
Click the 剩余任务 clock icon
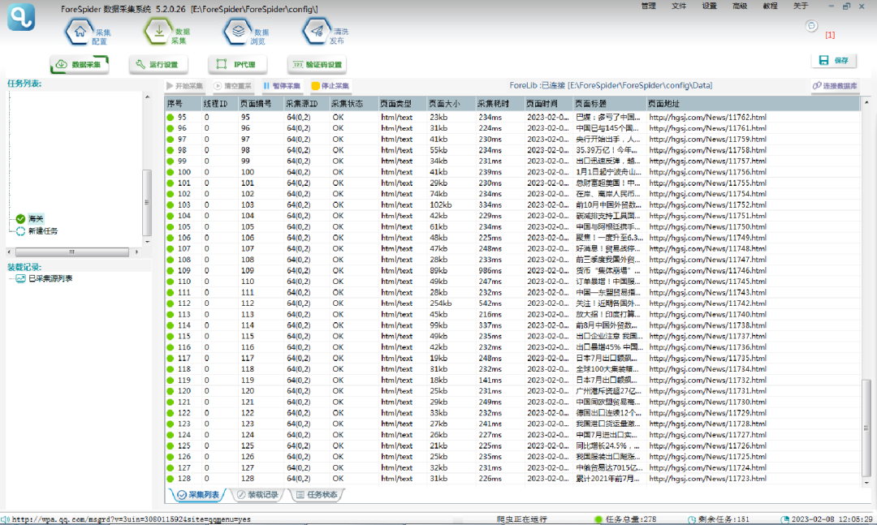pyautogui.click(x=692, y=519)
